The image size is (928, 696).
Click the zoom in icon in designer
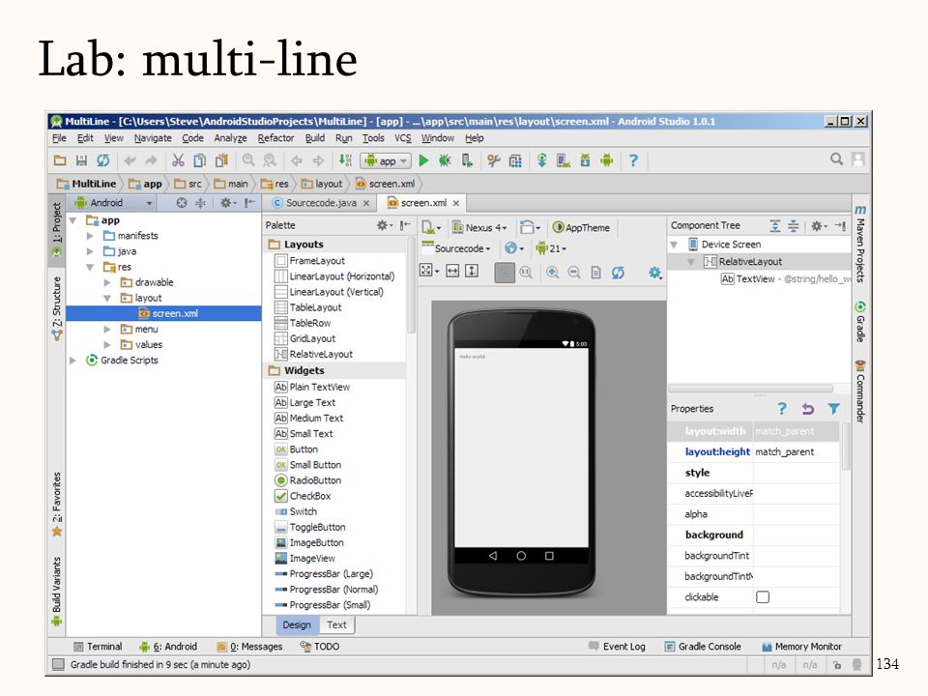pos(552,272)
